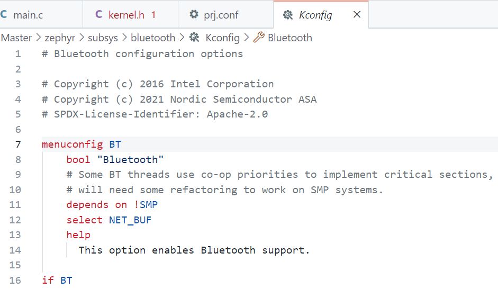Image resolution: width=498 pixels, height=289 pixels.
Task: Switch to the prj.conf tab
Action: (225, 15)
